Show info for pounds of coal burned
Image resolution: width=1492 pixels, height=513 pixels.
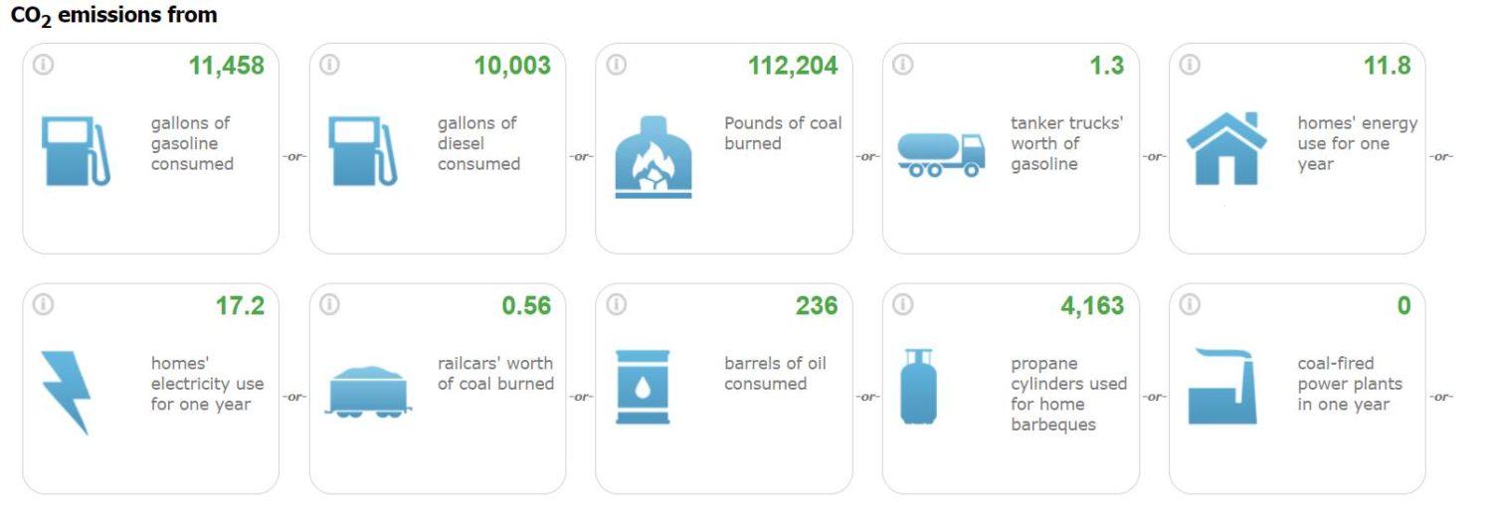(616, 65)
